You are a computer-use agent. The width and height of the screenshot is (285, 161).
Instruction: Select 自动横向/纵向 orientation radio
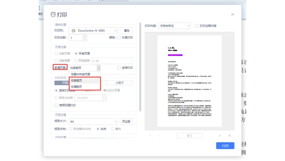(x=70, y=129)
